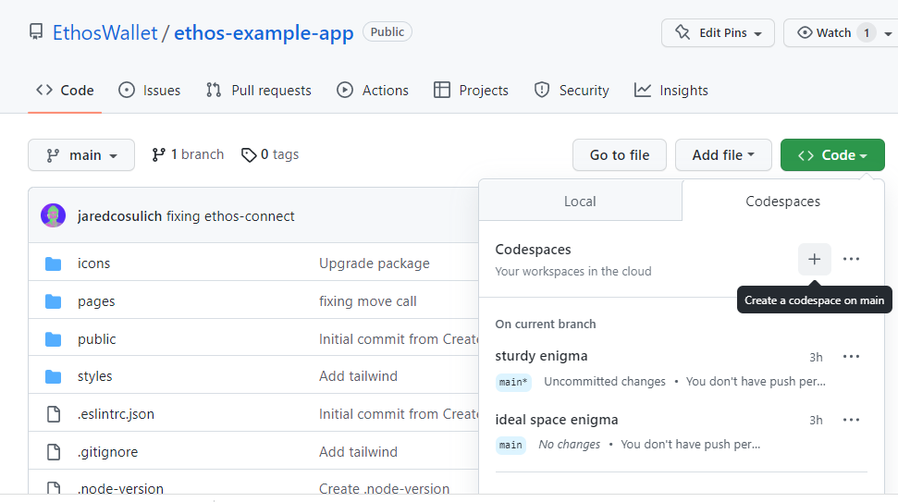The height and width of the screenshot is (502, 898).
Task: Open the public folder
Action: pos(97,339)
